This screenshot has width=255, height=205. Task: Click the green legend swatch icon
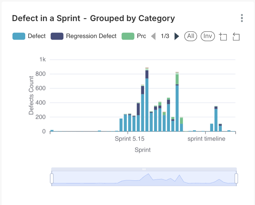tap(128, 36)
